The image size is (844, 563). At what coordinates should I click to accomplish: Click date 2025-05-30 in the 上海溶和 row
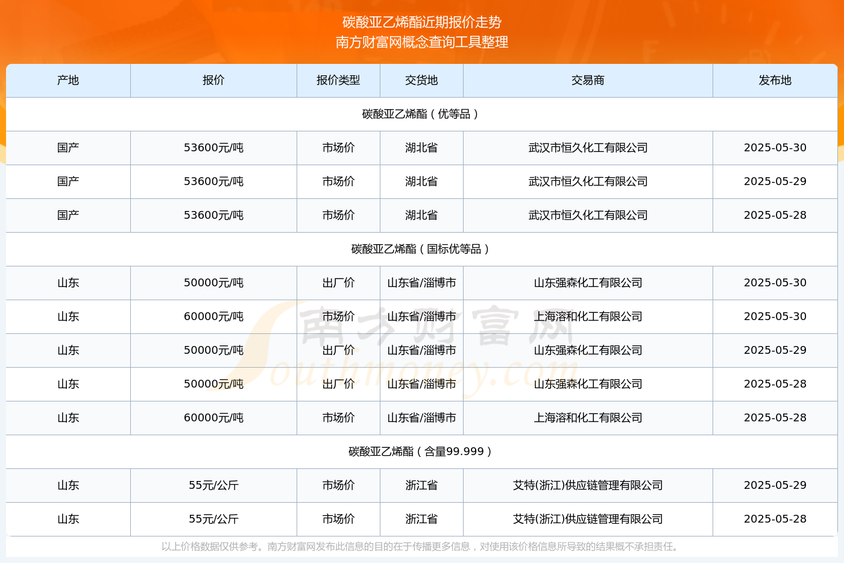coord(775,316)
